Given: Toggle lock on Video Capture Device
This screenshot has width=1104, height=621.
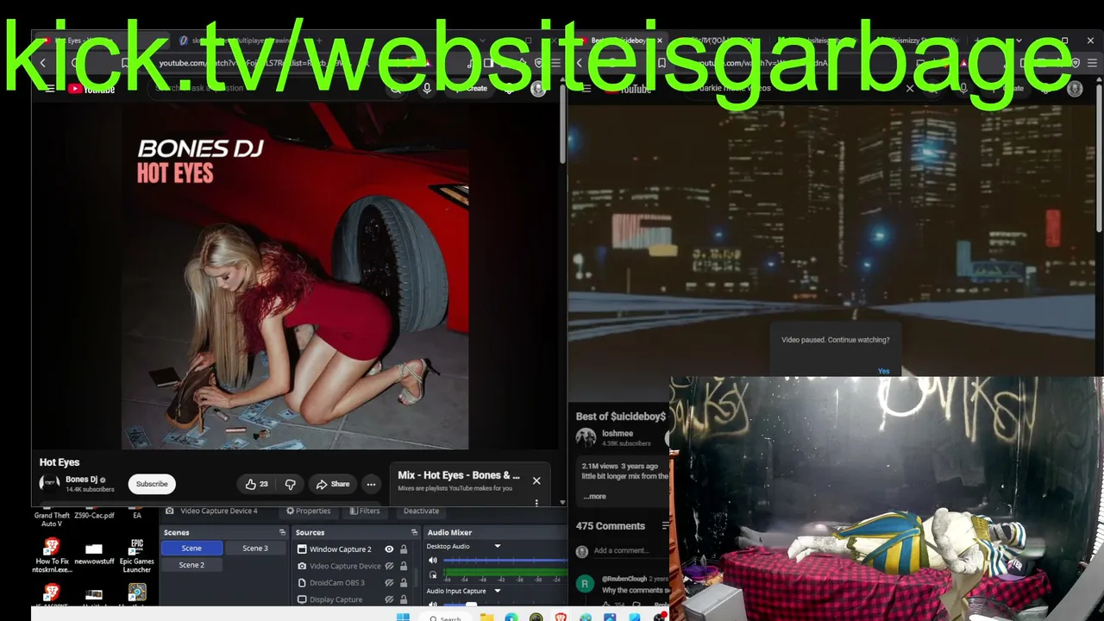Looking at the screenshot, I should tap(403, 566).
